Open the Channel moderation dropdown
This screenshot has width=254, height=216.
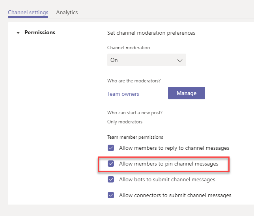point(147,60)
